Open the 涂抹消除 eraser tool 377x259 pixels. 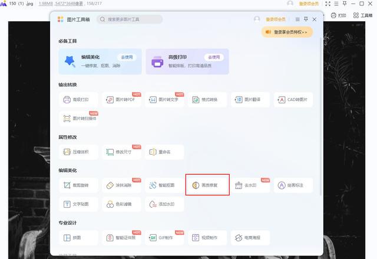click(121, 185)
